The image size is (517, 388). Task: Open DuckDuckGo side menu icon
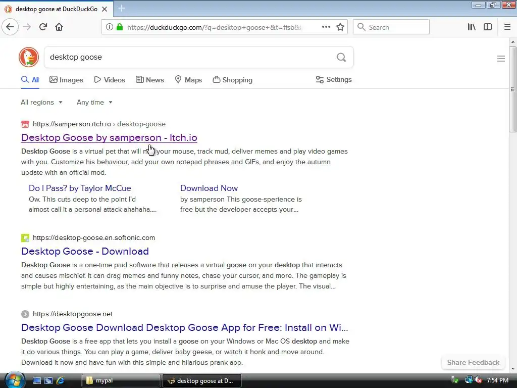click(x=501, y=59)
